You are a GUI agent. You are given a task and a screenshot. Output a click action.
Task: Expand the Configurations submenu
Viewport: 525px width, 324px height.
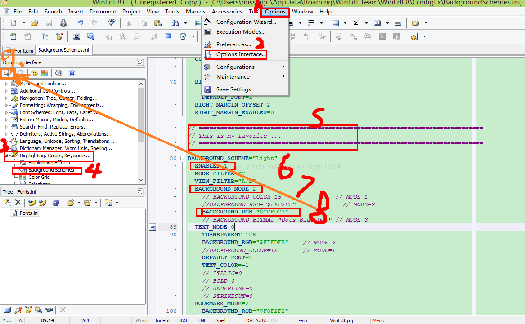click(x=245, y=67)
